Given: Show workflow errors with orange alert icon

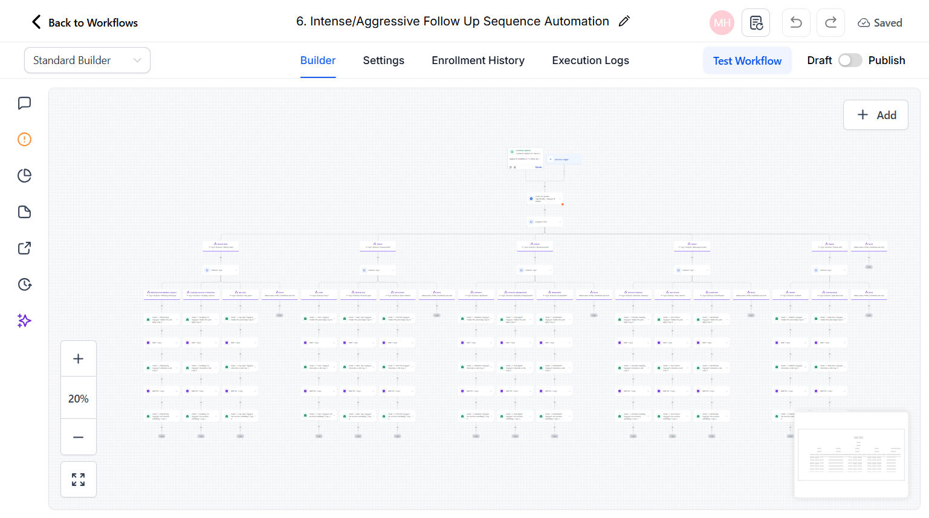Looking at the screenshot, I should [x=24, y=140].
